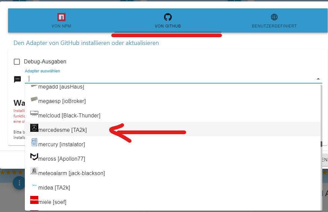Collapse the adapter dropdown with the arrow
Image resolution: width=328 pixels, height=212 pixels.
318,79
